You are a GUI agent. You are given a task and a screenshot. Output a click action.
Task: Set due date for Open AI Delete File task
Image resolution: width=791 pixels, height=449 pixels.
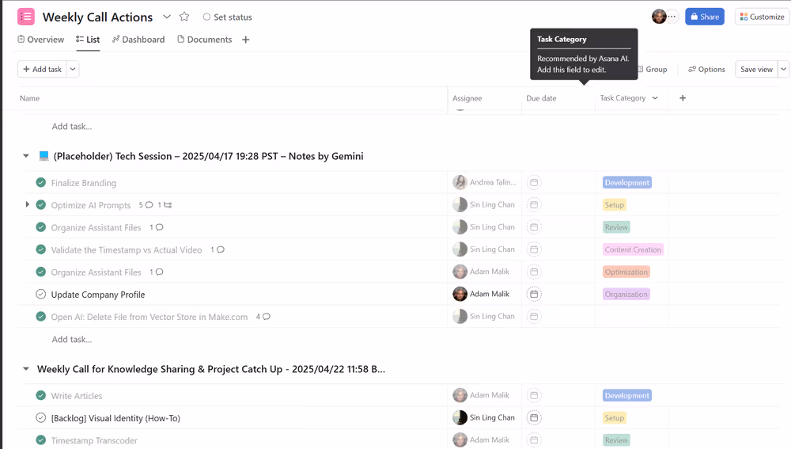[534, 317]
